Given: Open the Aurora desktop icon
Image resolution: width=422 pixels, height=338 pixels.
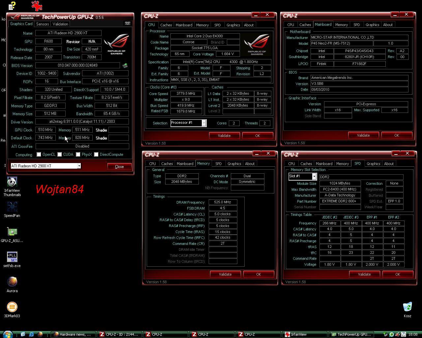Looking at the screenshot, I should pyautogui.click(x=12, y=285).
